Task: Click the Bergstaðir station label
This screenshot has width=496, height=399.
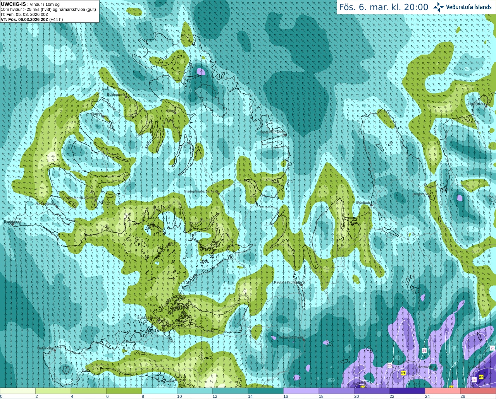Action: [x=421, y=194]
